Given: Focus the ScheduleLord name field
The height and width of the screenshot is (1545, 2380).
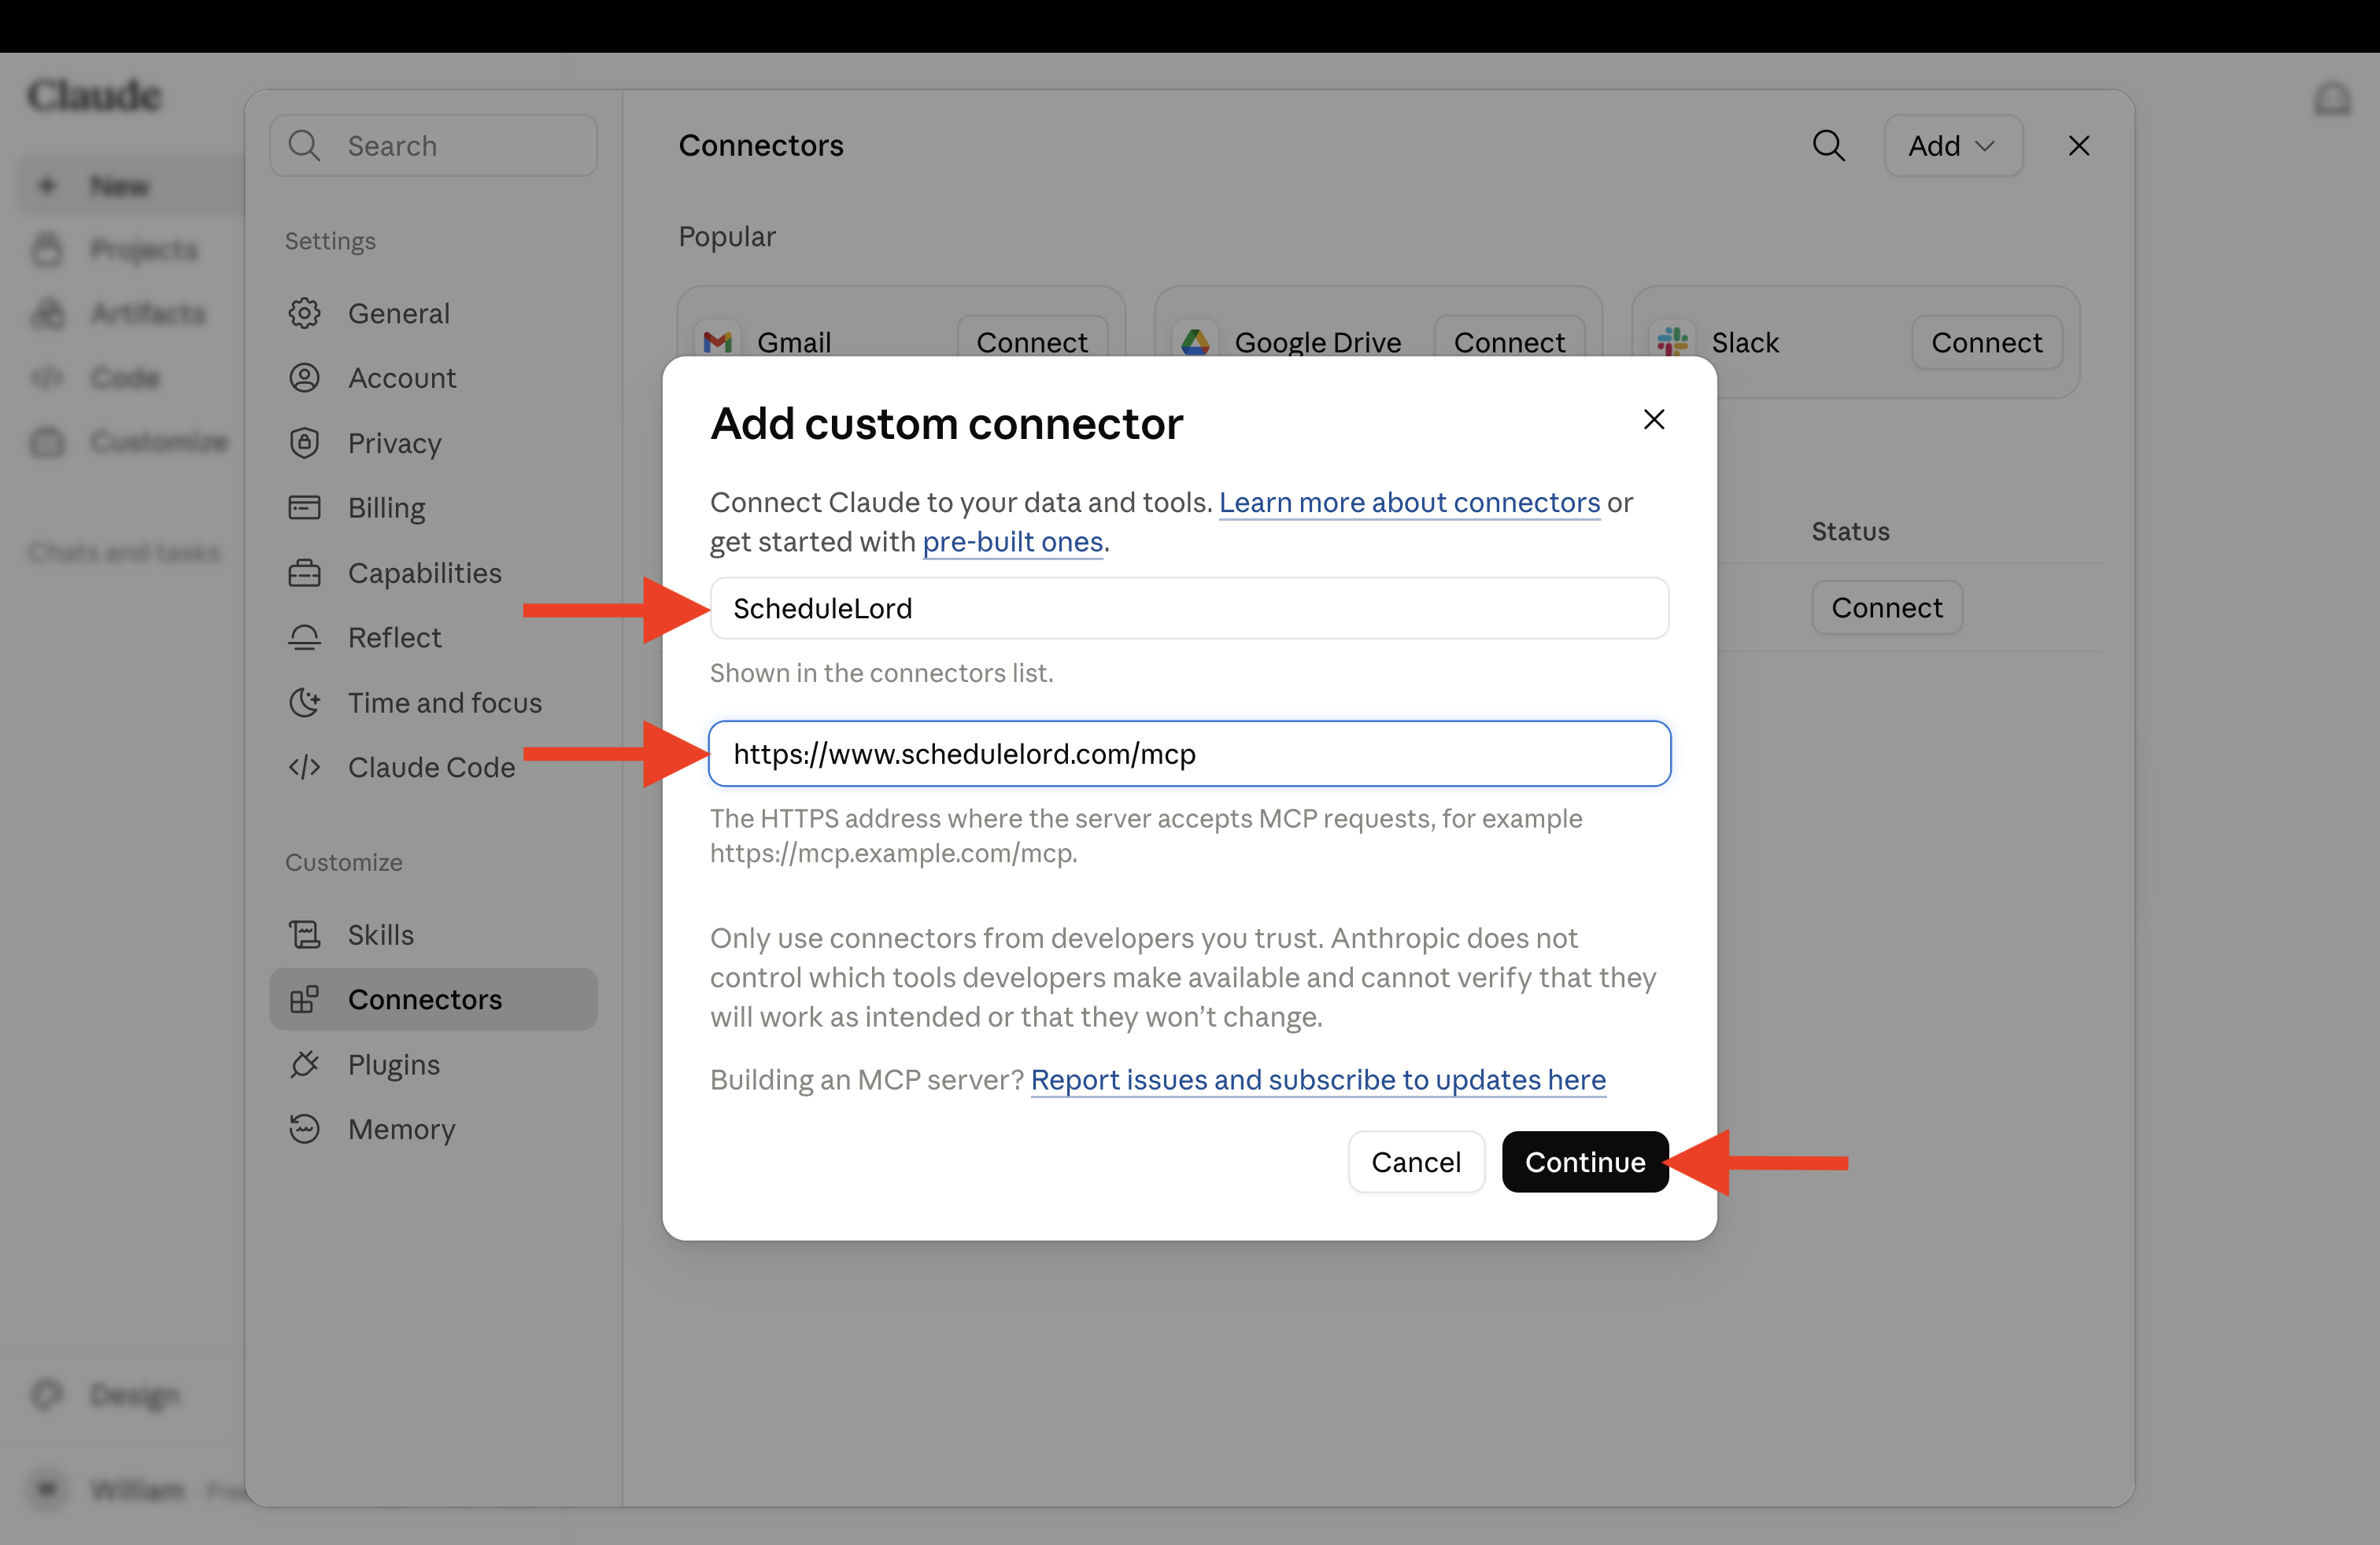Looking at the screenshot, I should (x=1189, y=607).
